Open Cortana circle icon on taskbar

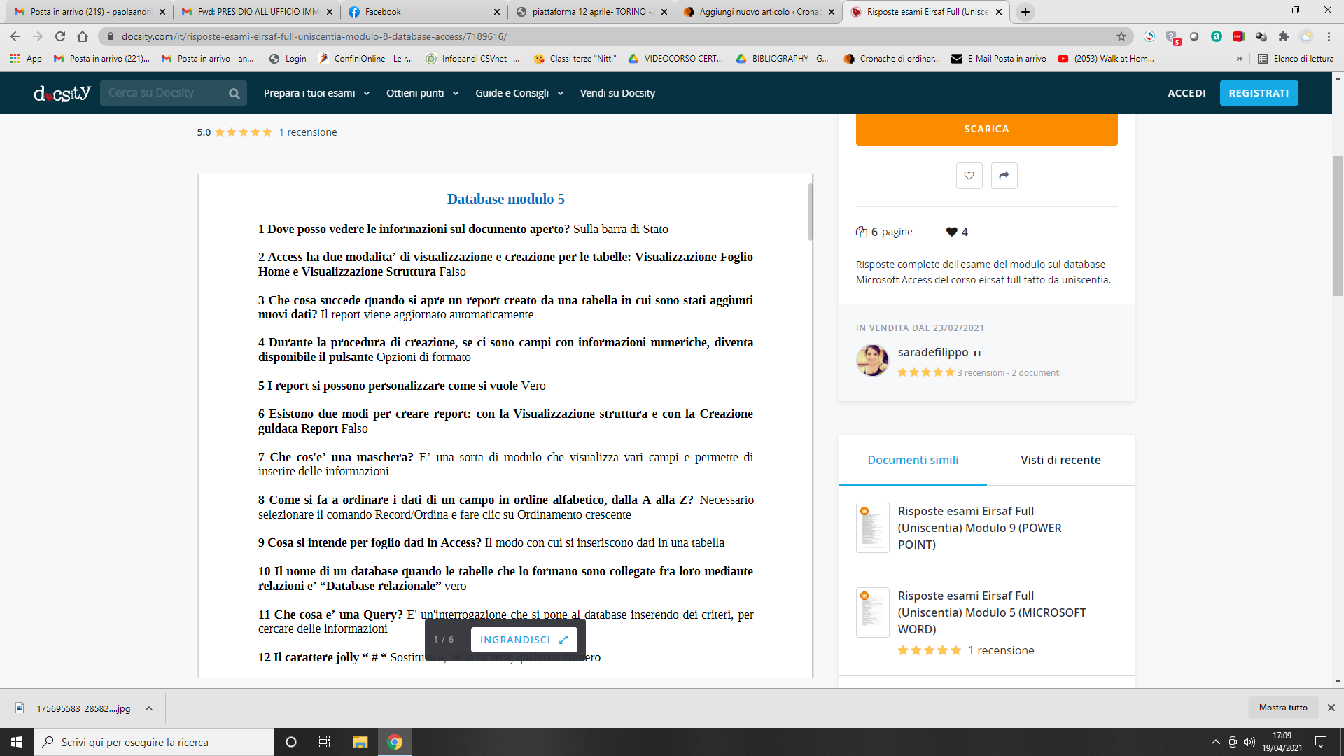click(x=291, y=742)
